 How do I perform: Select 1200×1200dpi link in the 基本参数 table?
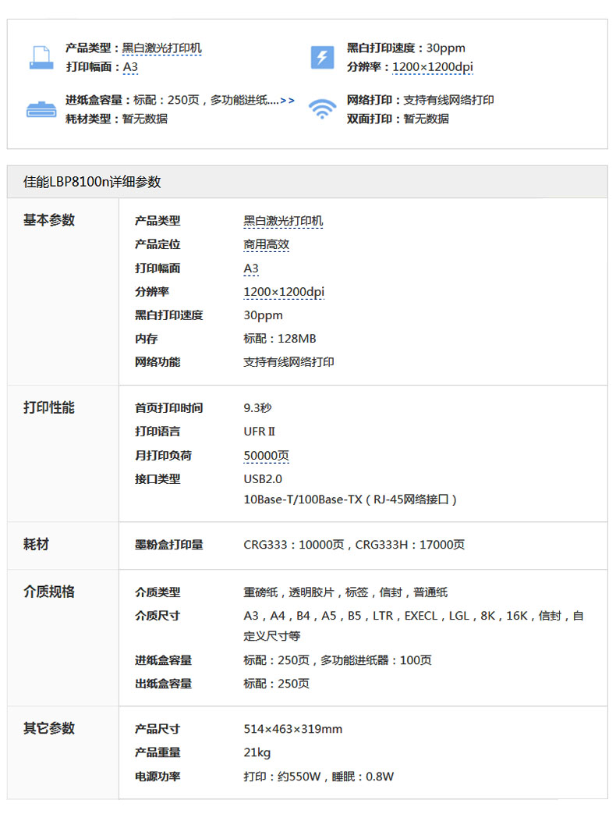click(x=284, y=292)
